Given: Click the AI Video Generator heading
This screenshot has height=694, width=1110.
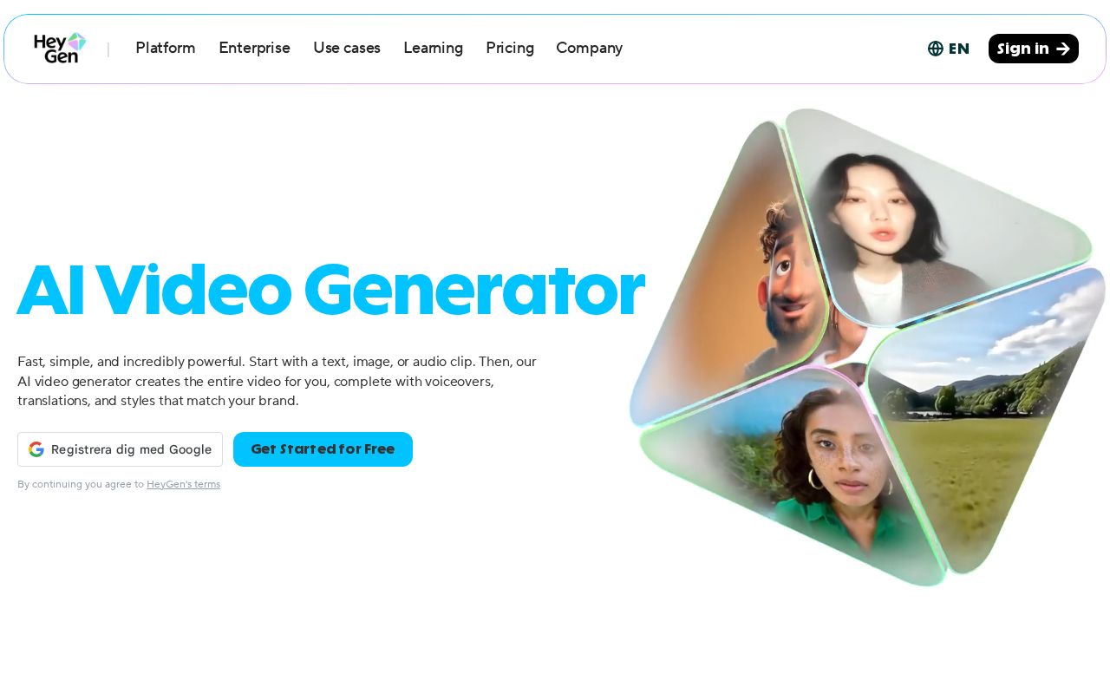Looking at the screenshot, I should click(x=330, y=290).
